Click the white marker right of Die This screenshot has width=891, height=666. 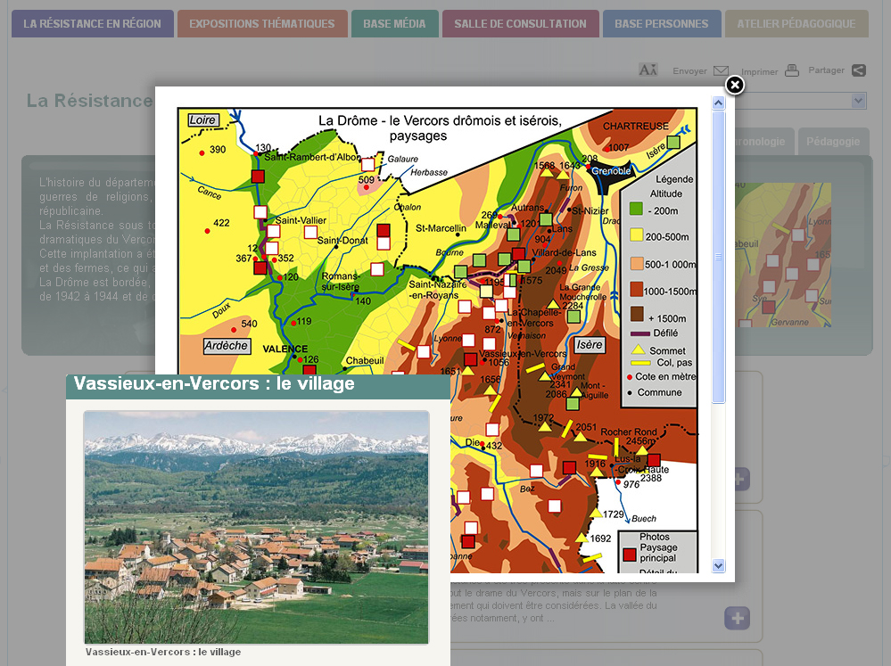coord(492,430)
